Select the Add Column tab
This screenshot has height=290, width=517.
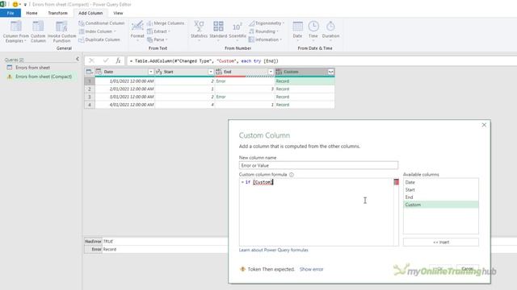tap(90, 13)
